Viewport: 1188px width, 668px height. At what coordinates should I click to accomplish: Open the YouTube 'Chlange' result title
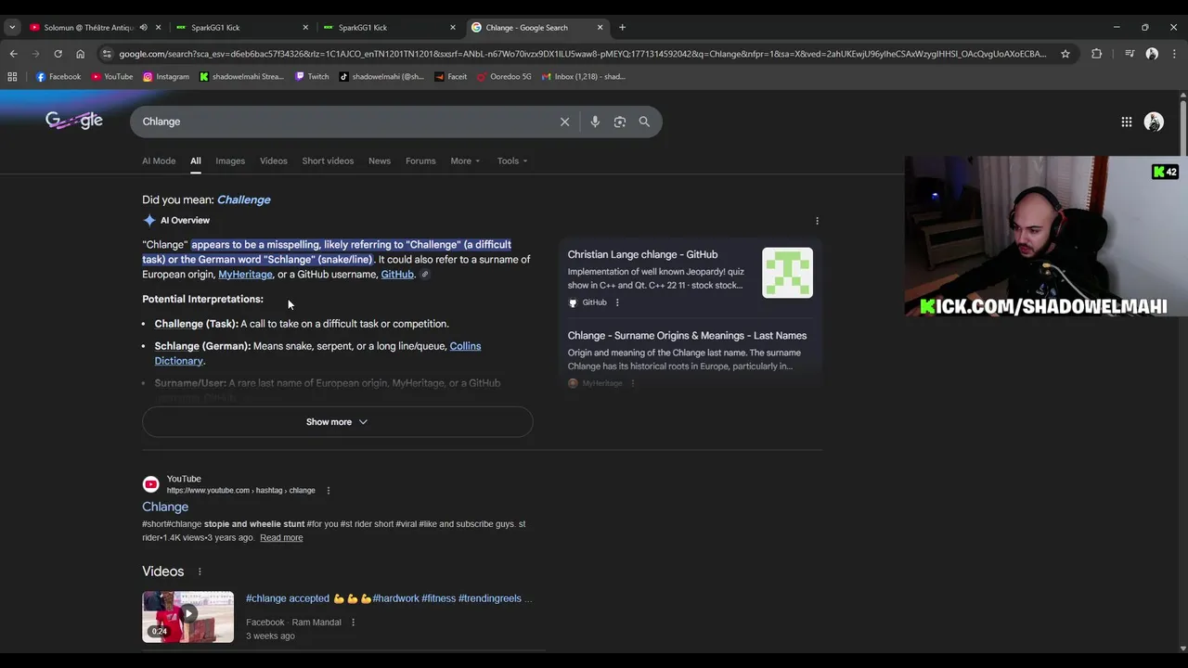tap(165, 507)
